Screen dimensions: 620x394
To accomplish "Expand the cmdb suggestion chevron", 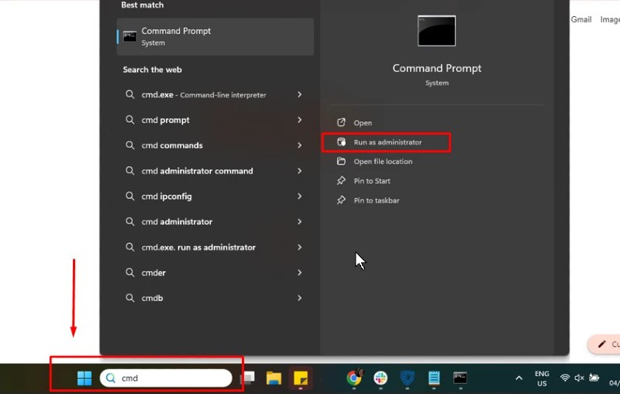I will [x=300, y=298].
